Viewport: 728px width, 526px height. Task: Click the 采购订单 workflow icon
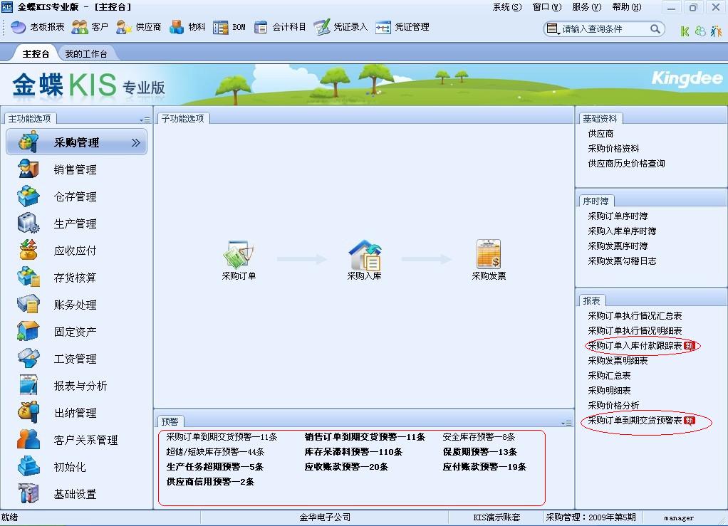point(239,261)
